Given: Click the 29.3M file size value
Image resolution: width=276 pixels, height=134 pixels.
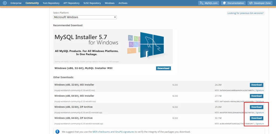Looking at the screenshot, I should tap(218, 107).
